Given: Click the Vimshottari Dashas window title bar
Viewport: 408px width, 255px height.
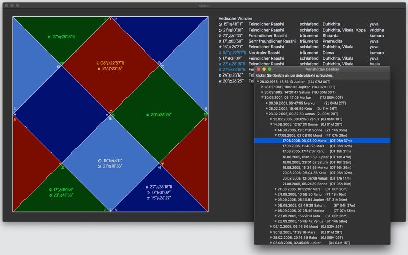Looking at the screenshot, I should click(x=322, y=69).
